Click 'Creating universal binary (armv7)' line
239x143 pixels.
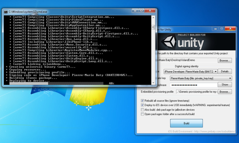tap(42, 67)
